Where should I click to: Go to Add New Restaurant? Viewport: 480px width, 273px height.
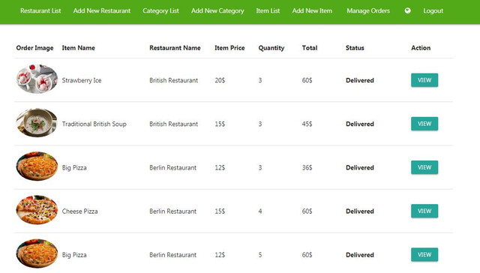pyautogui.click(x=102, y=10)
